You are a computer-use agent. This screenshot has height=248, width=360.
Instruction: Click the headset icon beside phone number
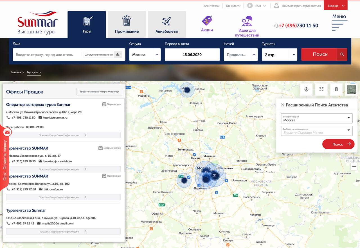276,26
